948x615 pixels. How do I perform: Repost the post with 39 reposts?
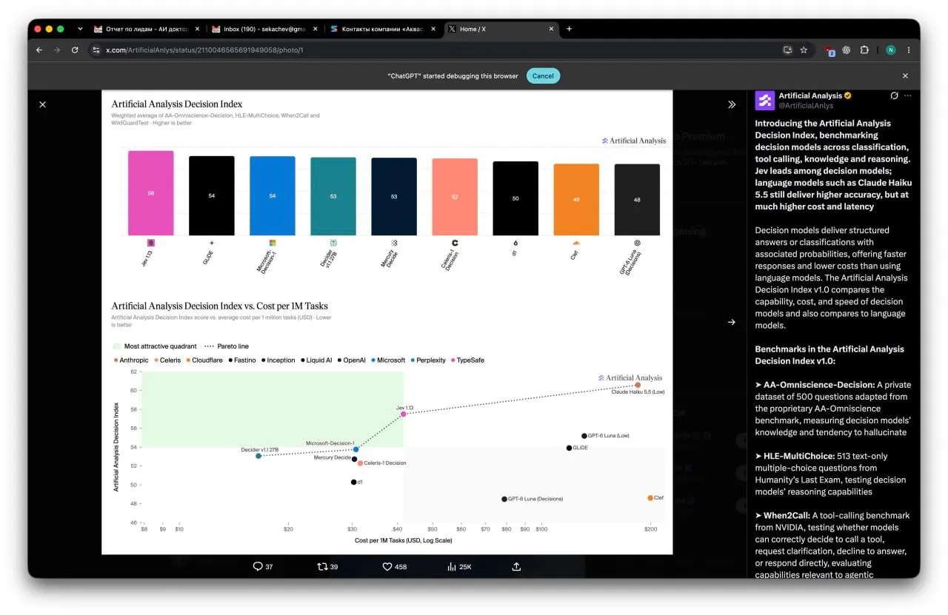[x=327, y=567]
